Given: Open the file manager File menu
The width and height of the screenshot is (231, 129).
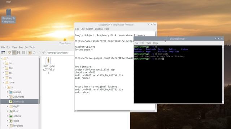Looking at the screenshot, I should (3, 47).
